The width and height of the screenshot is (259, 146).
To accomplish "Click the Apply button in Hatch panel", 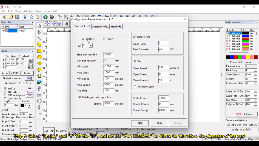I will coord(27,73).
